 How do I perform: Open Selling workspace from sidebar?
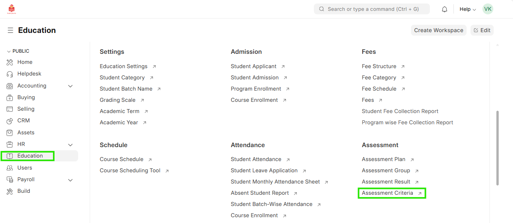click(x=26, y=109)
